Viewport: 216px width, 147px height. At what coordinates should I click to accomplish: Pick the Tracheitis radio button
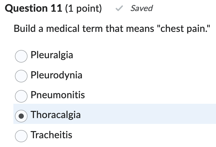21,136
